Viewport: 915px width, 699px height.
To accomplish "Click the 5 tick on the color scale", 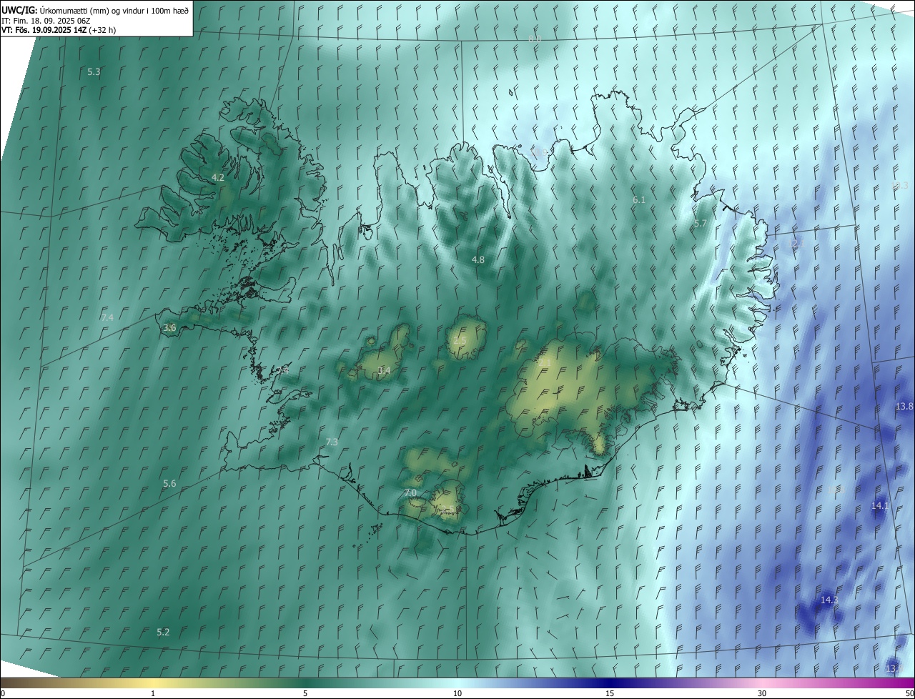I will coord(305,694).
